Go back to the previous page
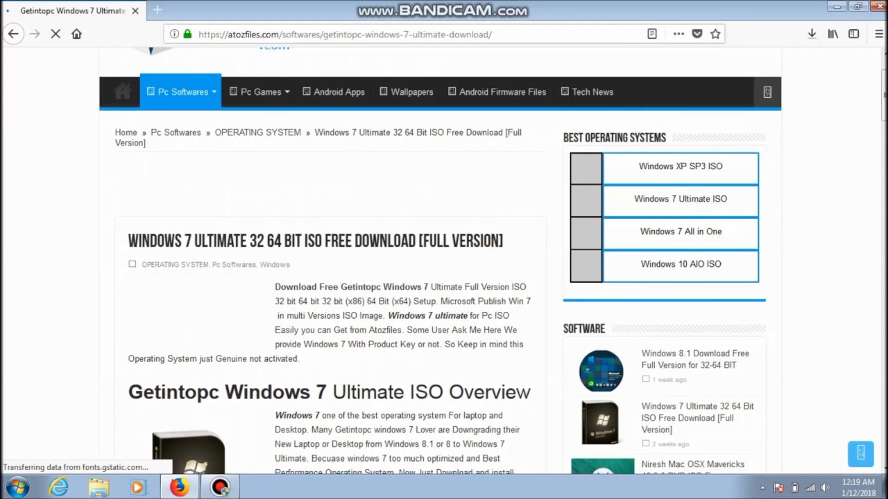This screenshot has height=499, width=888. (13, 34)
